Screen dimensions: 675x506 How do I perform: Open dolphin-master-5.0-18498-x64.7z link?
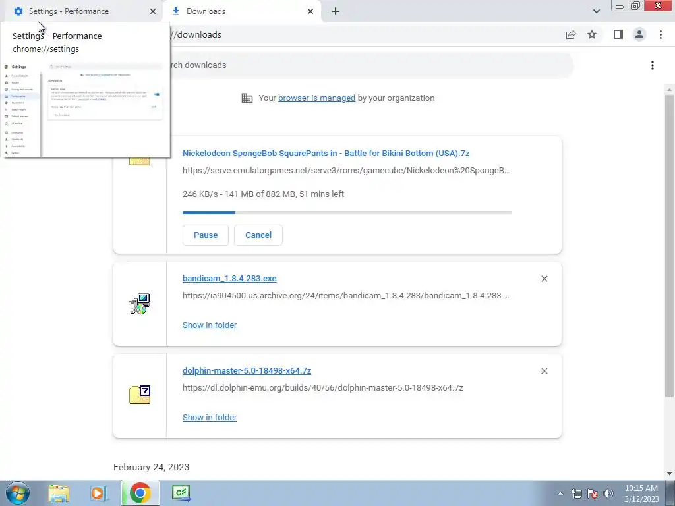tap(247, 370)
